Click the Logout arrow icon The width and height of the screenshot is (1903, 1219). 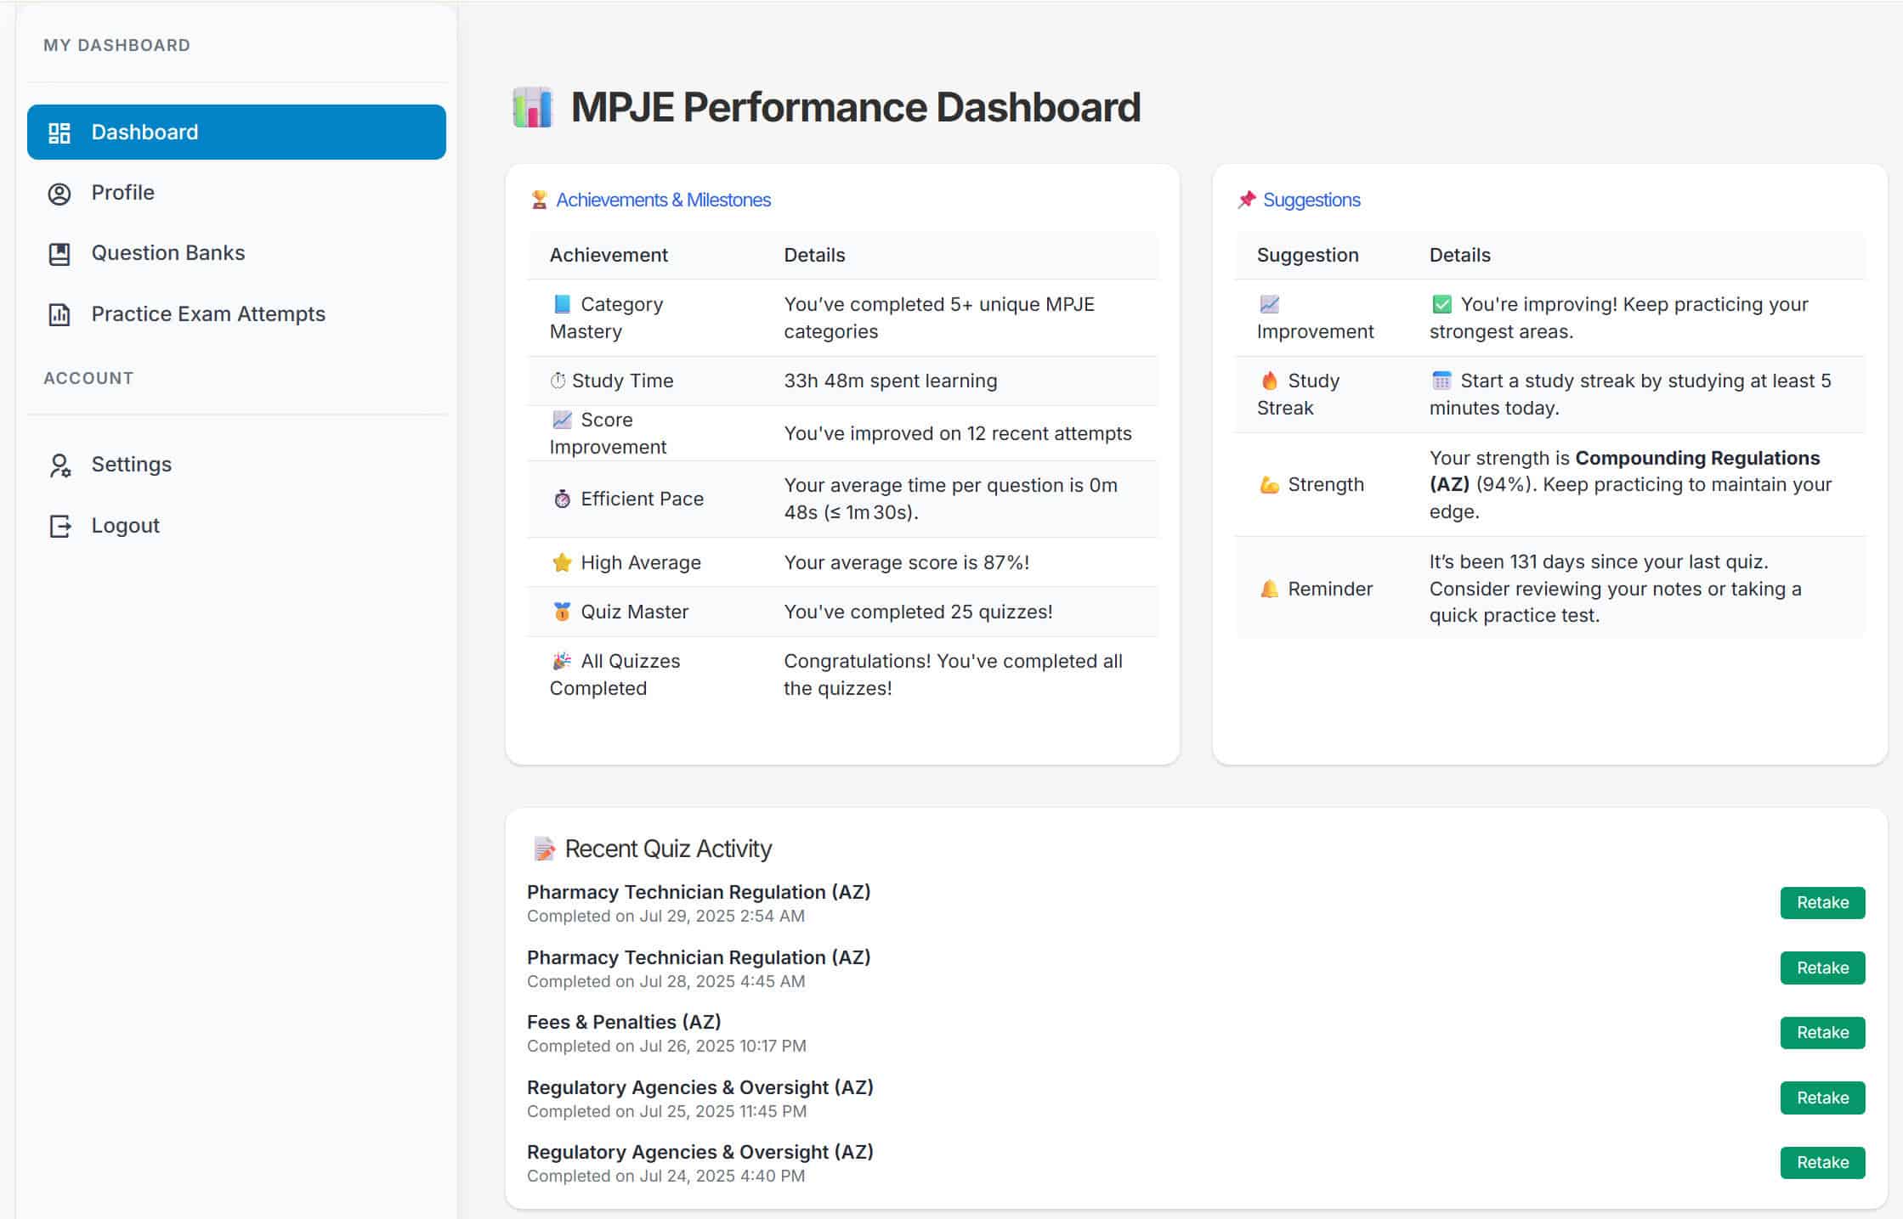pyautogui.click(x=59, y=527)
